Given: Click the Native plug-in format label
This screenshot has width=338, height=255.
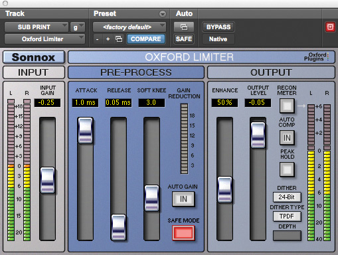Looking at the screenshot, I should coord(218,39).
